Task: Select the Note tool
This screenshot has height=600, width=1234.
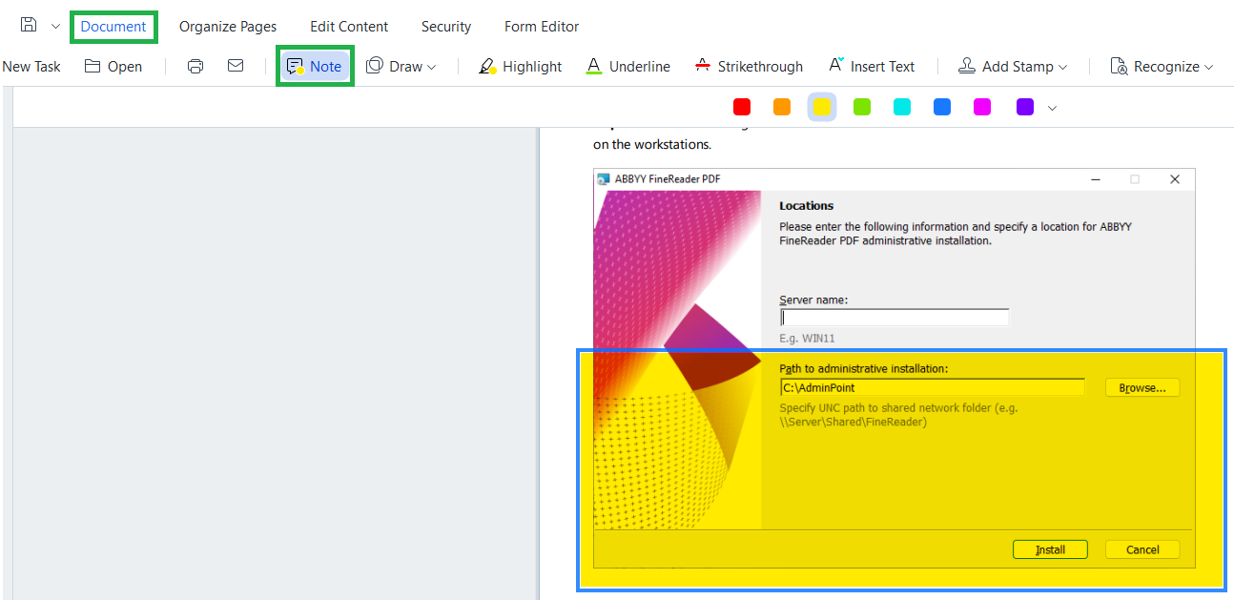Action: (x=315, y=66)
